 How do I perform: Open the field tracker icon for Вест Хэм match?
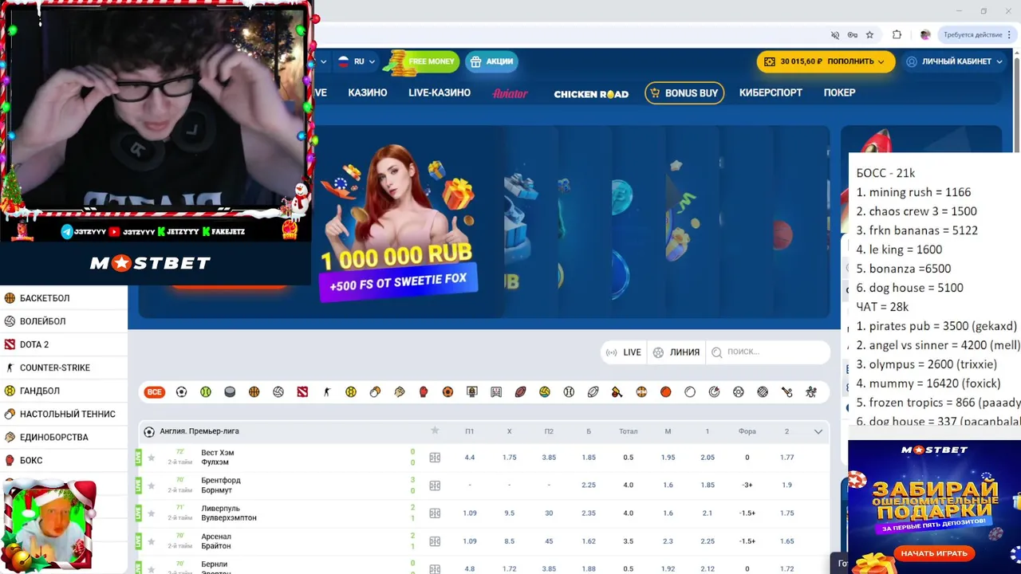(435, 458)
